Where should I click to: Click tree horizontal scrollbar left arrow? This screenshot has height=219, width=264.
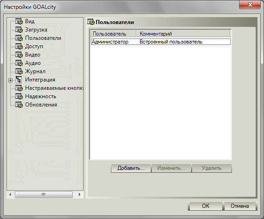point(10,194)
